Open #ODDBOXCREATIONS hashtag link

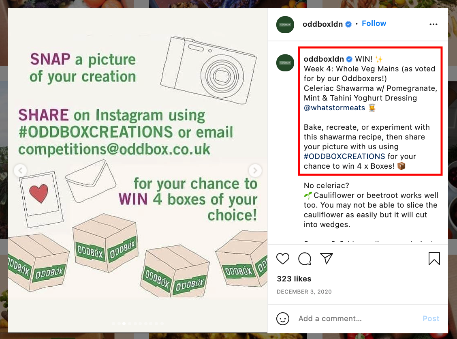[344, 157]
